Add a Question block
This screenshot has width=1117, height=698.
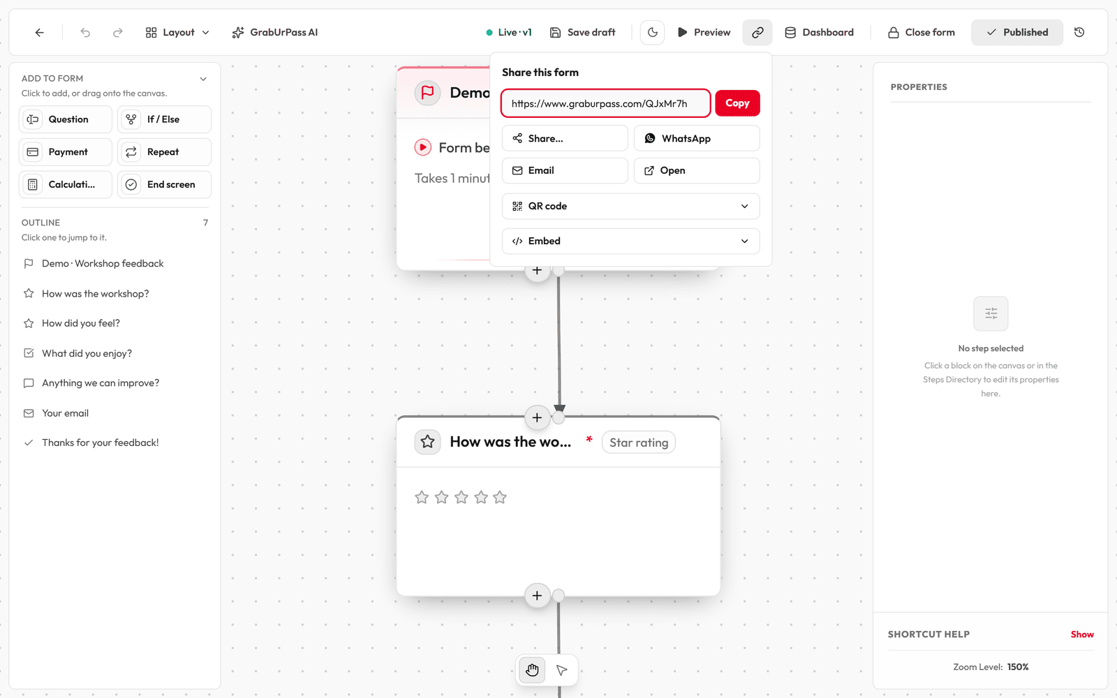[66, 119]
